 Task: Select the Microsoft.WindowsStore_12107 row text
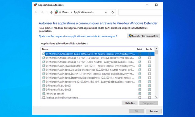[x=90, y=82]
